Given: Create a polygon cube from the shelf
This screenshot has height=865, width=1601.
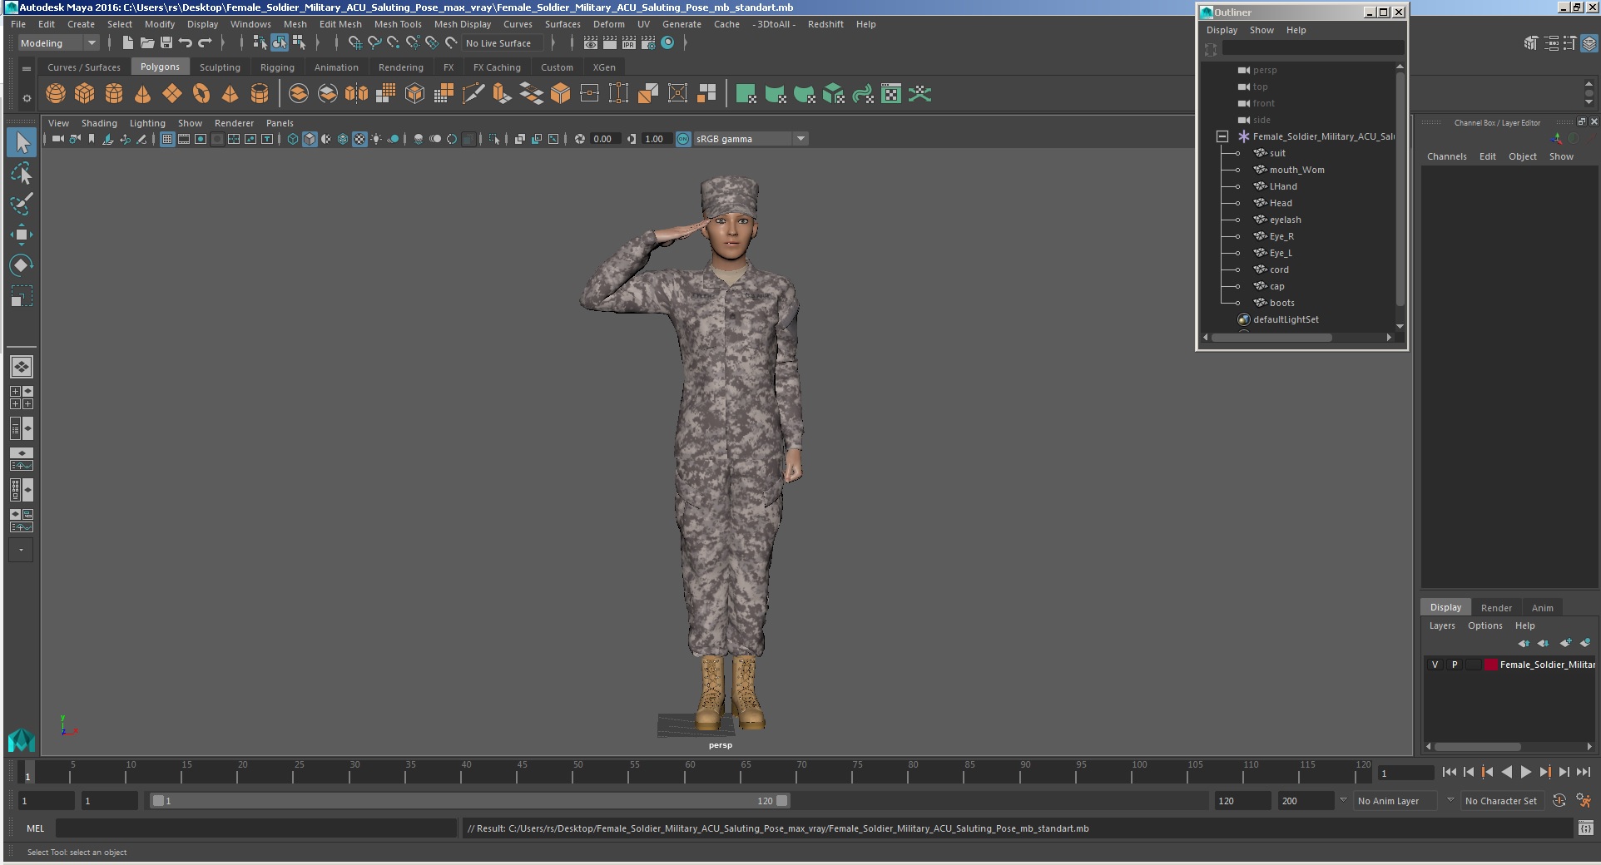Looking at the screenshot, I should 85,94.
